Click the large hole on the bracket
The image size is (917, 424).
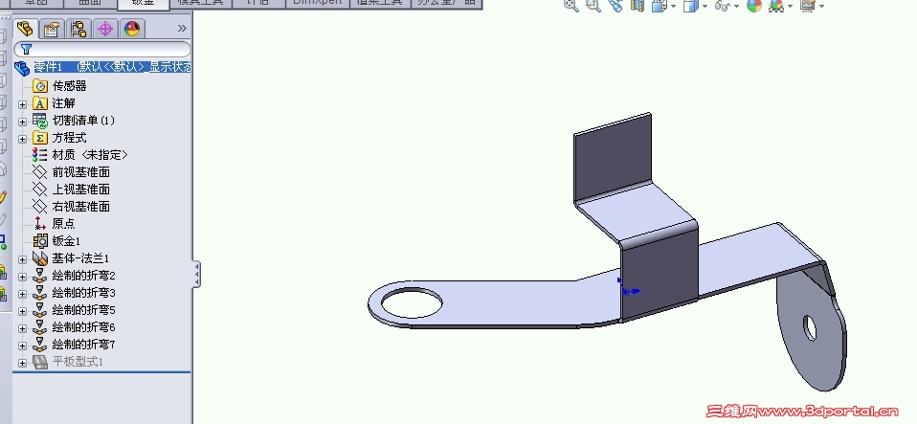412,302
